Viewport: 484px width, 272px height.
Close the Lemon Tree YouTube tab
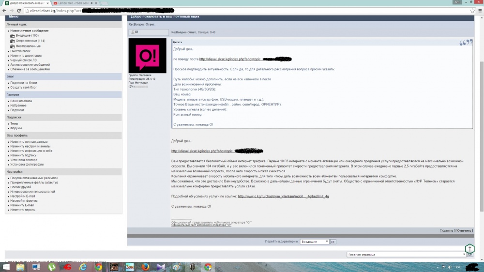point(96,3)
